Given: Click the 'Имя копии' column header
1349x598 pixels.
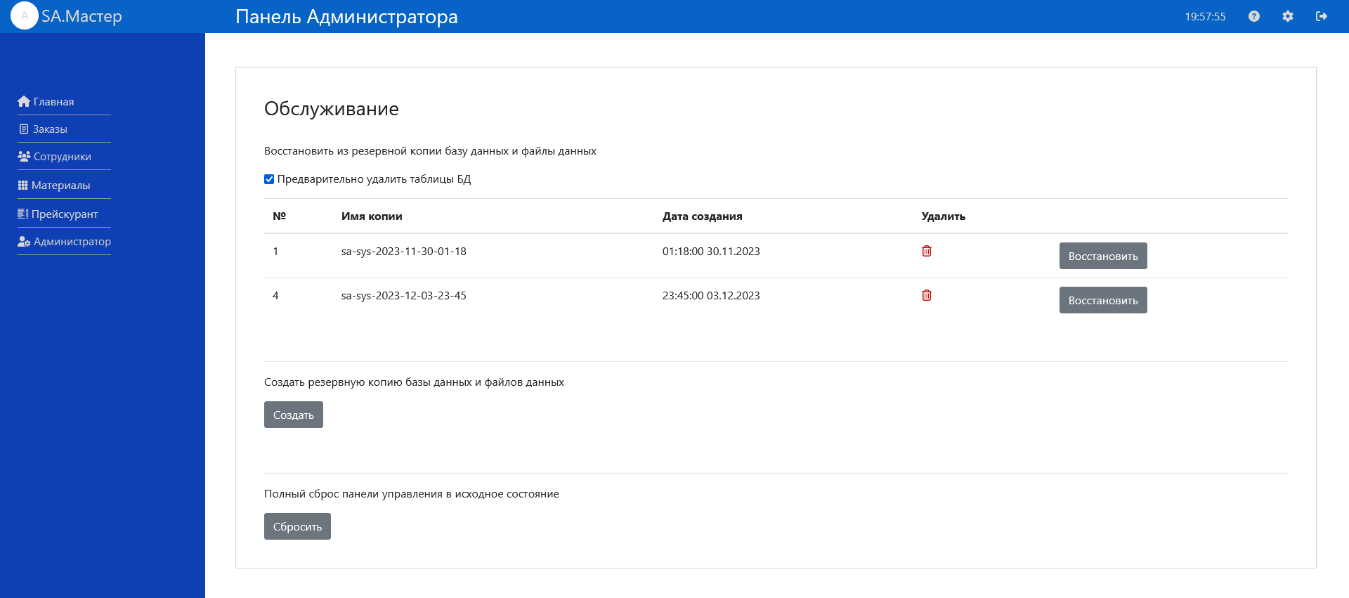Looking at the screenshot, I should [372, 216].
